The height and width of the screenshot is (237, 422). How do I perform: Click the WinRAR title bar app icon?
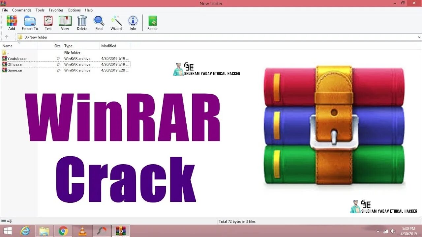pyautogui.click(x=3, y=3)
